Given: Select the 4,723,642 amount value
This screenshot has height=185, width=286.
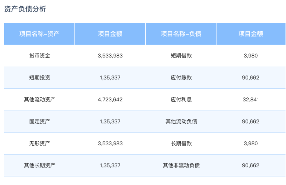Looking at the screenshot, I should [110, 99].
